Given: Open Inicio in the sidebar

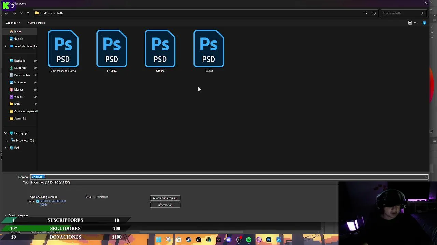Looking at the screenshot, I should (x=17, y=31).
